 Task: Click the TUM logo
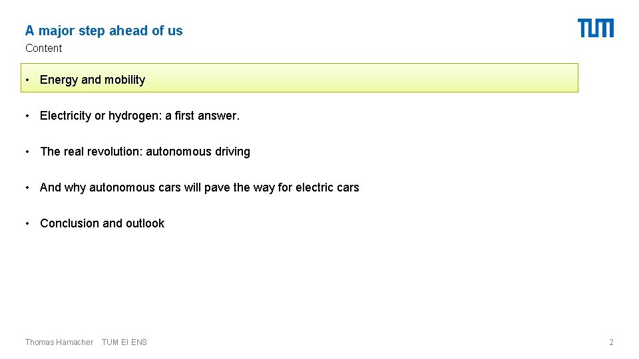595,28
